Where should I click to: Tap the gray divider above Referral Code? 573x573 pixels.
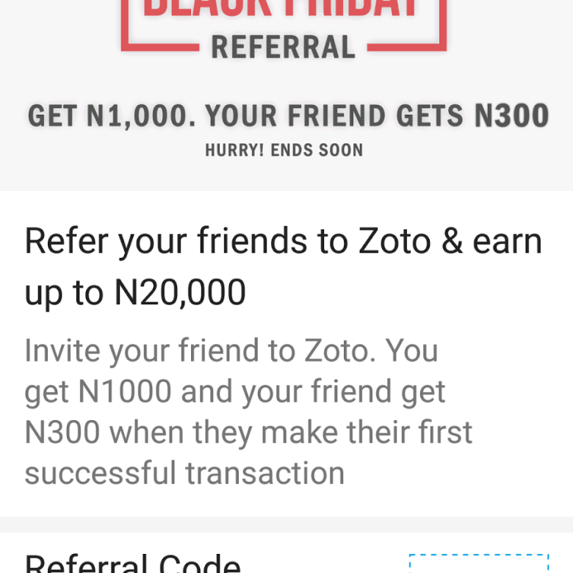coord(286,525)
